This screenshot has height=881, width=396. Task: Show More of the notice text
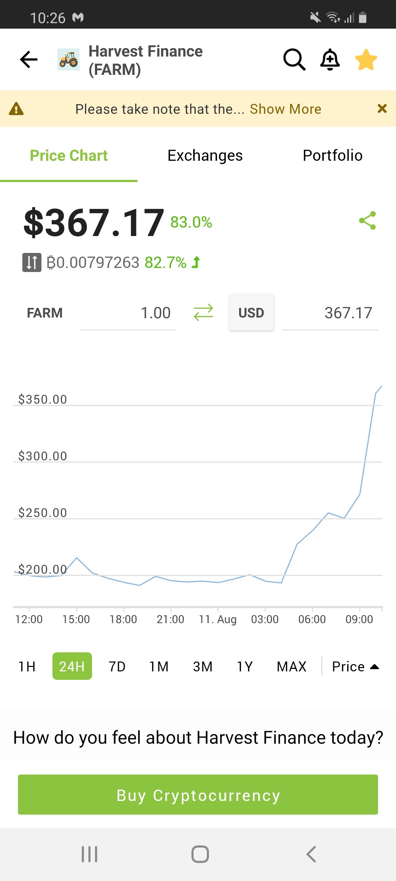(286, 109)
